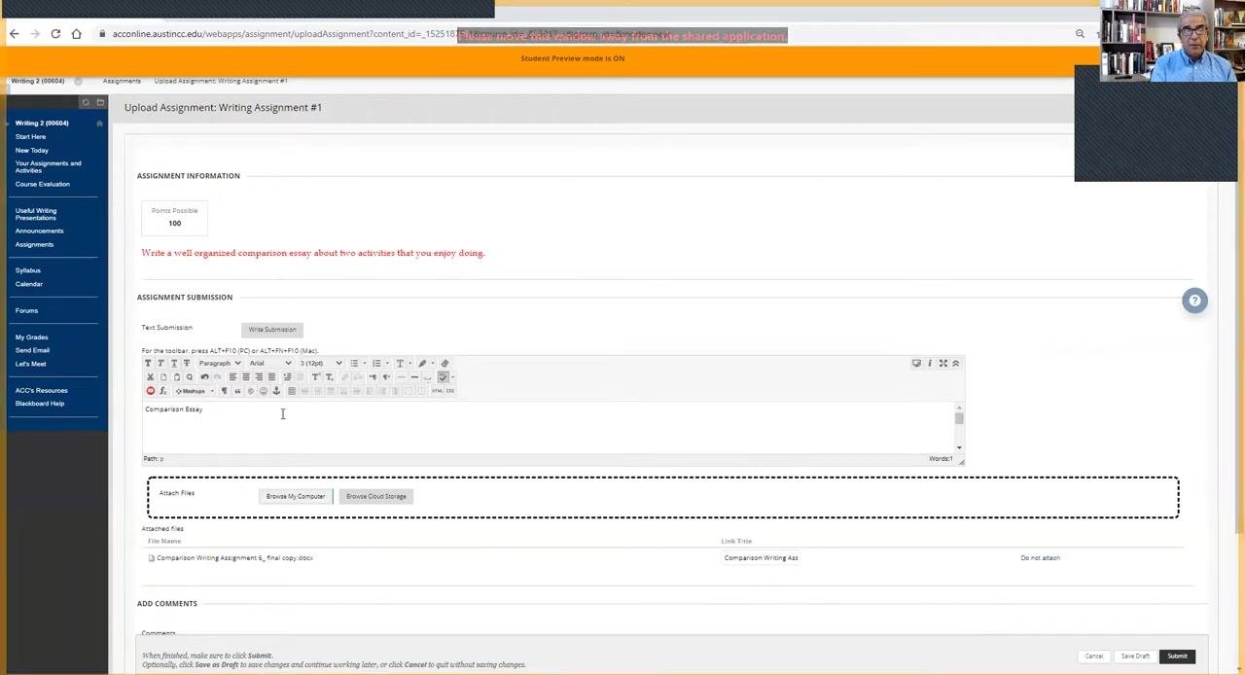1245x675 pixels.
Task: Apply strikethrough formatting in the editor toolbar
Action: [x=187, y=363]
